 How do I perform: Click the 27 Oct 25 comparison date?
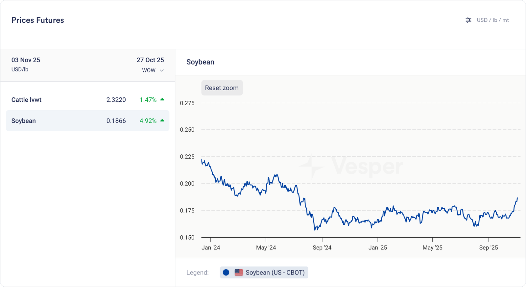click(150, 60)
